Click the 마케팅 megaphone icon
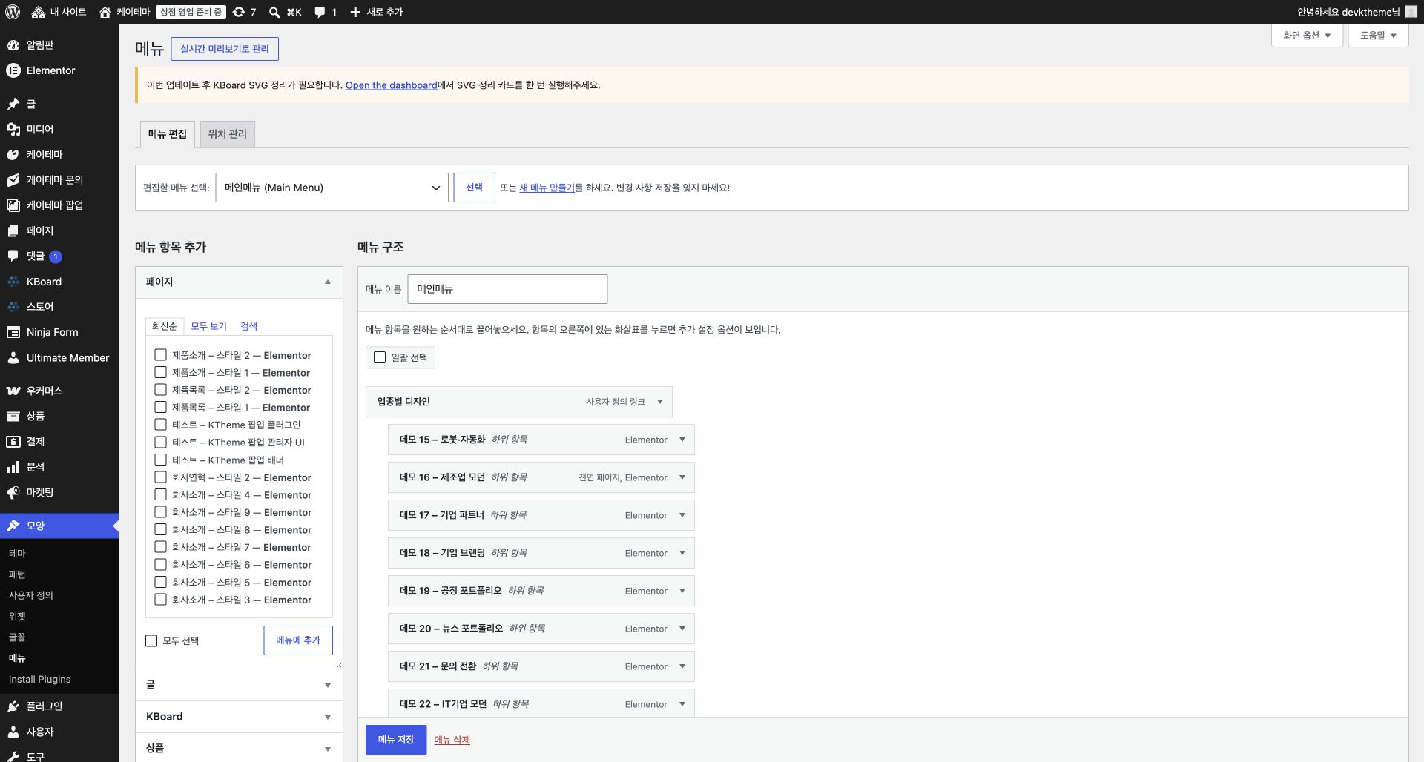 13,492
